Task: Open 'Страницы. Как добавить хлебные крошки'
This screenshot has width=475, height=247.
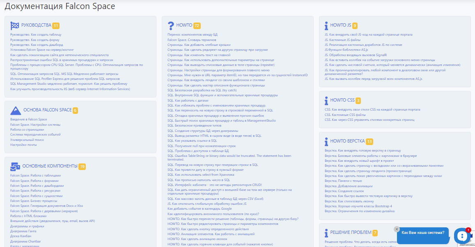Action: pyautogui.click(x=199, y=45)
